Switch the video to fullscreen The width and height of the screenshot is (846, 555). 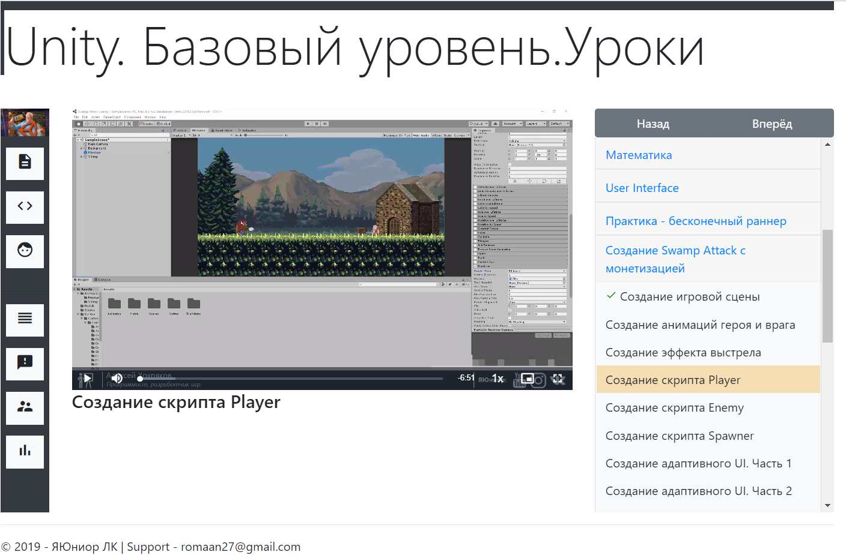click(x=558, y=378)
